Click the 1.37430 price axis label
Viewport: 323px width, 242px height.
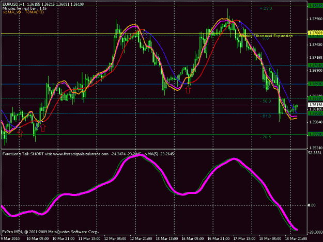point(316,44)
